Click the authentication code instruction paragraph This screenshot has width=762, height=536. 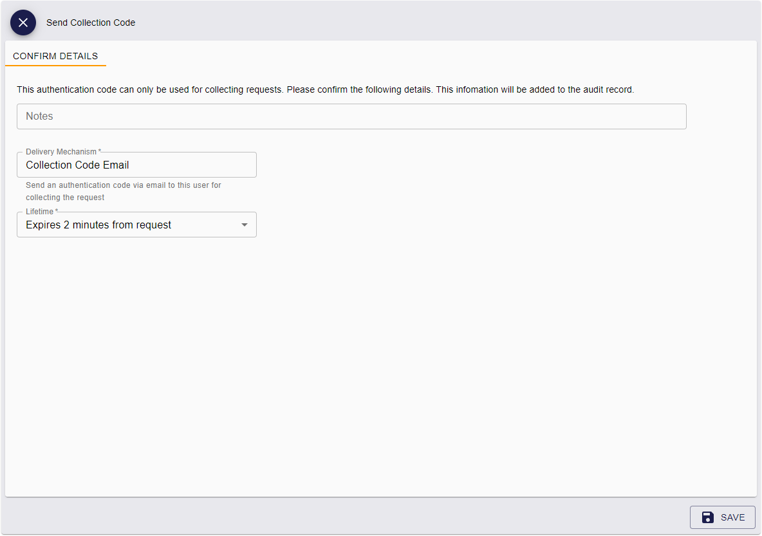coord(325,89)
